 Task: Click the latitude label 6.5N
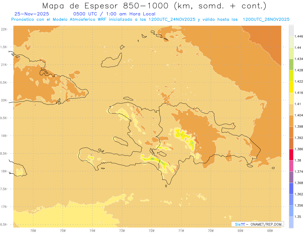point(4,224)
